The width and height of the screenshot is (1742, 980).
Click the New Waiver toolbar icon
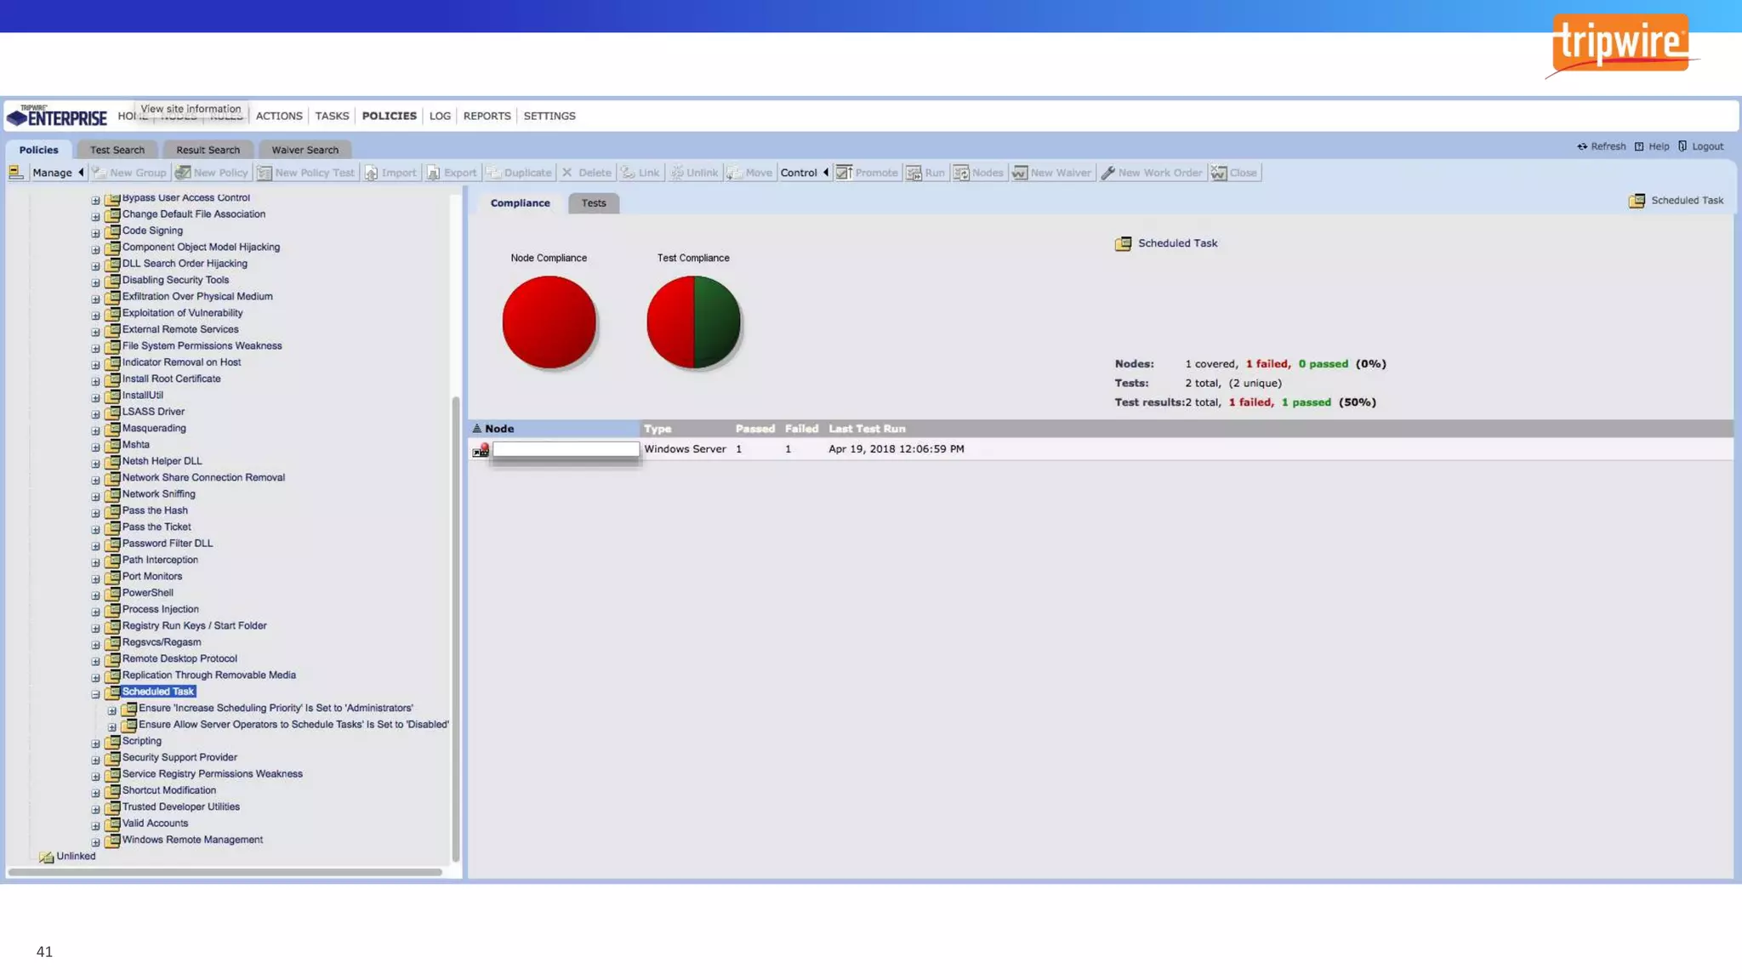point(1019,173)
